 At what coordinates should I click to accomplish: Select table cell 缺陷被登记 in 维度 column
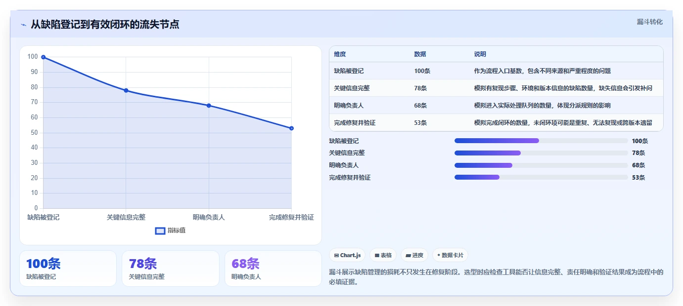pos(349,71)
